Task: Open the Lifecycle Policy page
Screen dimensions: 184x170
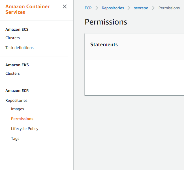Action: point(25,129)
